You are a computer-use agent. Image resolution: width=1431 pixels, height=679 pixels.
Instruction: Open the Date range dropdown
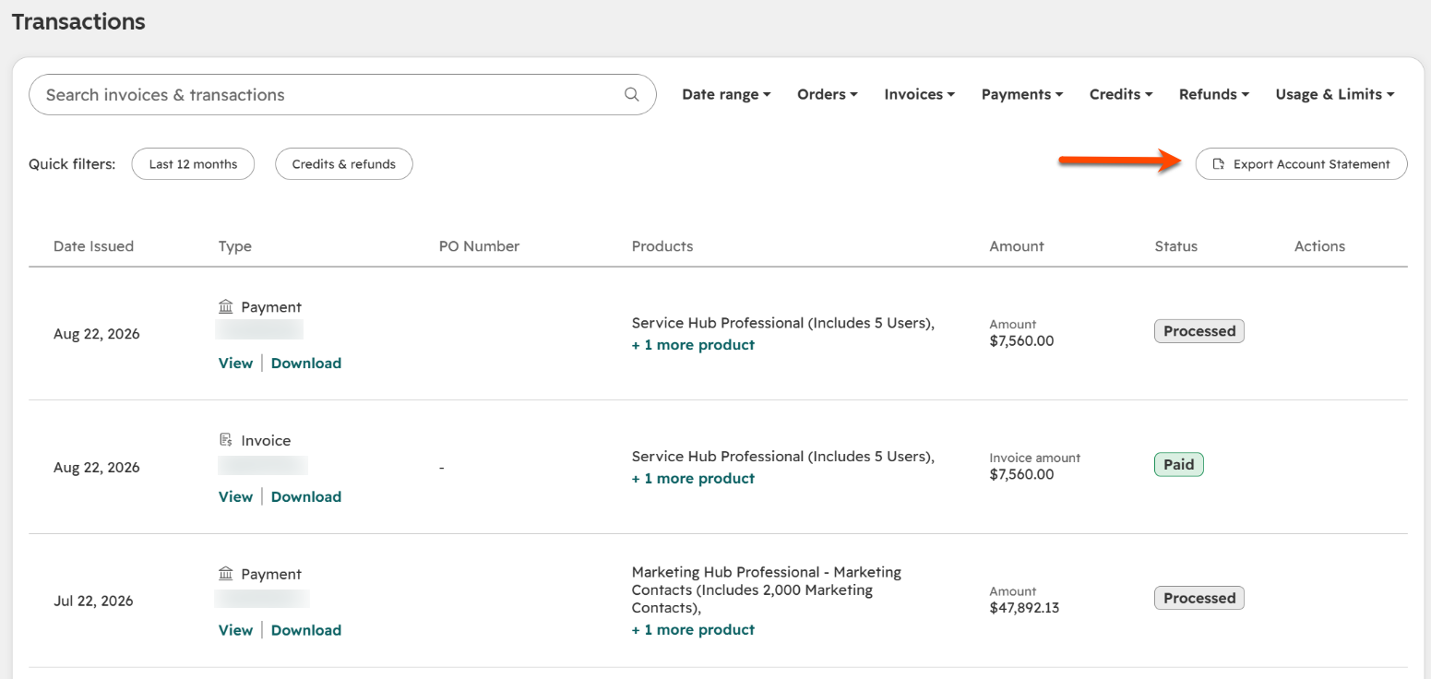point(726,94)
